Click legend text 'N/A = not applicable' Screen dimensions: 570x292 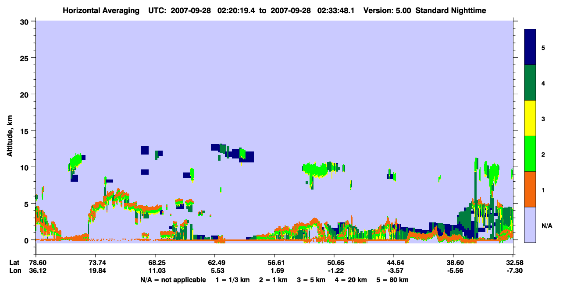tap(173, 280)
